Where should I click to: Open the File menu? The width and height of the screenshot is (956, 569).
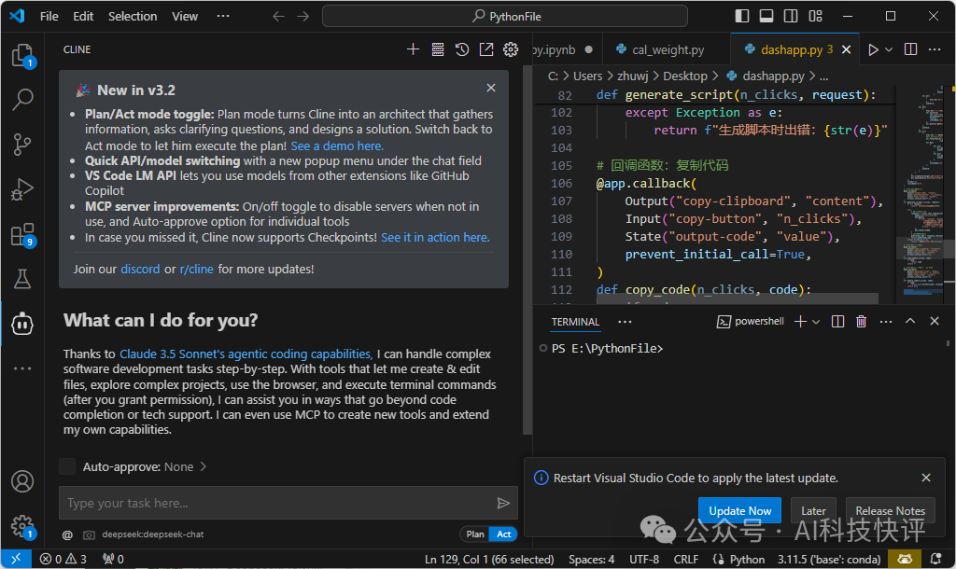pos(49,17)
